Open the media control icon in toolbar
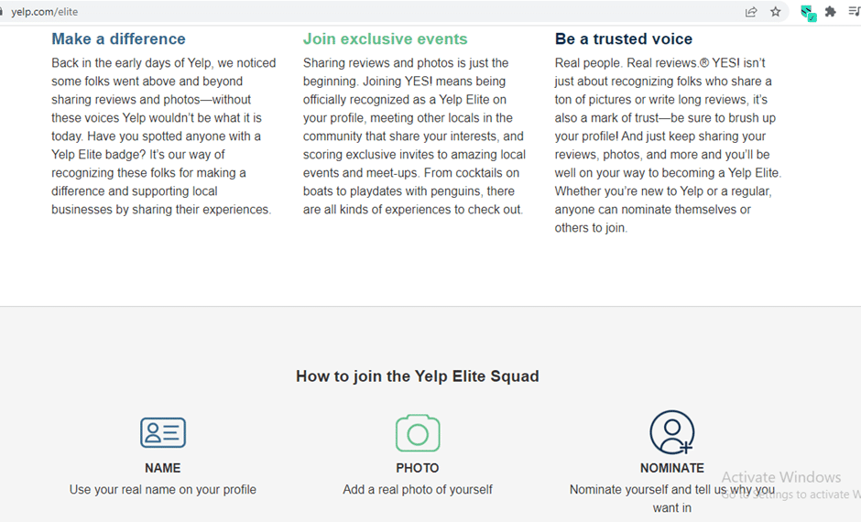861x522 pixels. pyautogui.click(x=855, y=12)
